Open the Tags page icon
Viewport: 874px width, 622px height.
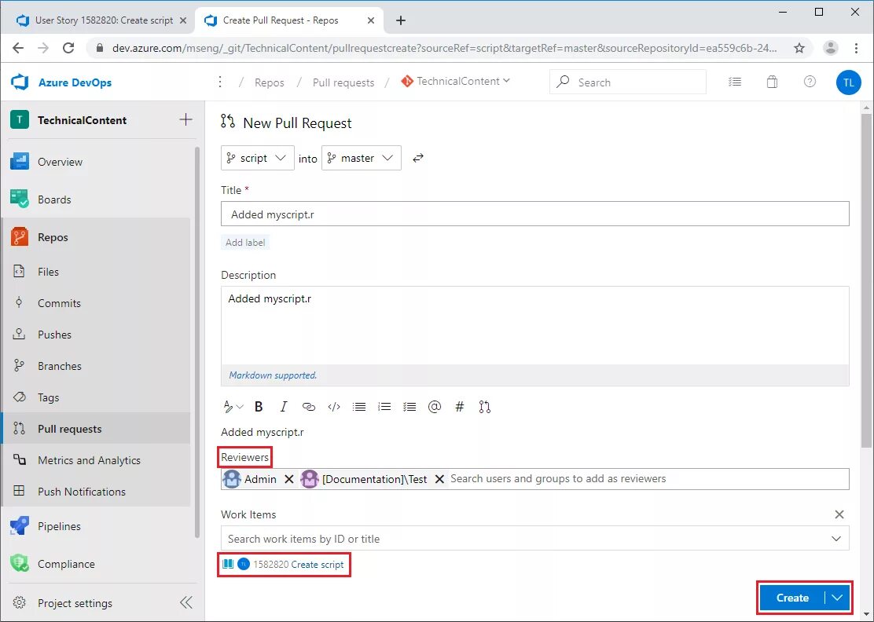click(19, 397)
